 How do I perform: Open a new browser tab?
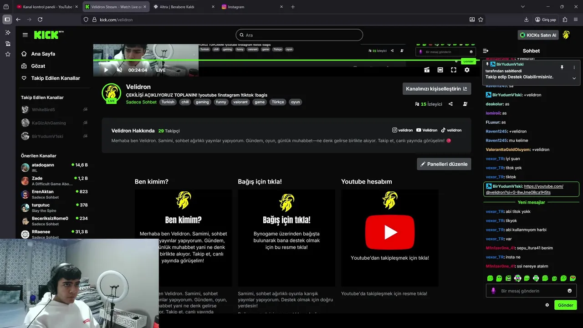pyautogui.click(x=293, y=7)
